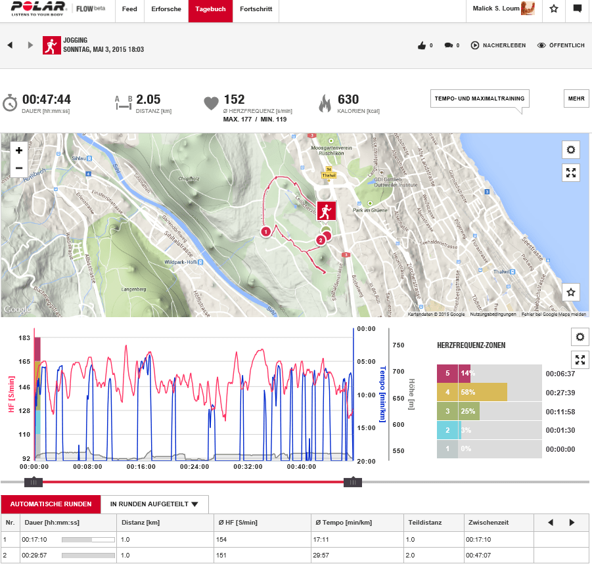Start Nacherleben playback icon
Screen dimensions: 592x568
(x=474, y=45)
